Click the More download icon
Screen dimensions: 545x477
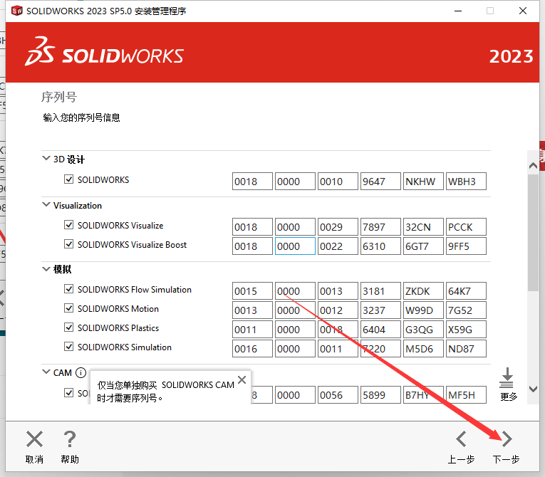tap(507, 378)
